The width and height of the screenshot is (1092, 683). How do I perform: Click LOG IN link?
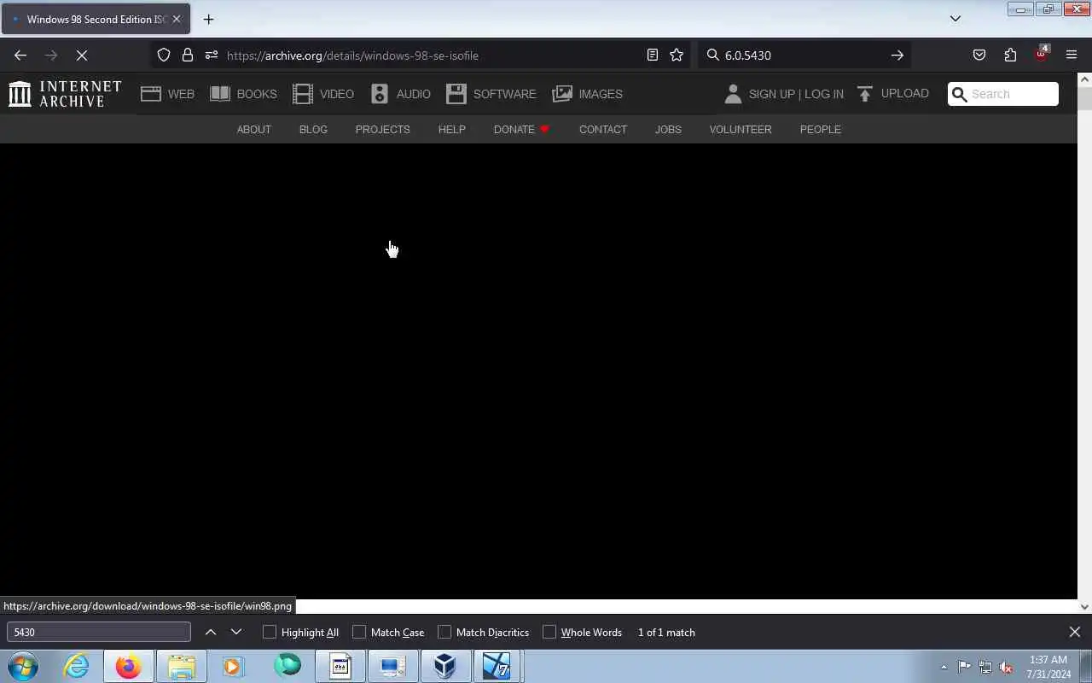click(x=823, y=94)
